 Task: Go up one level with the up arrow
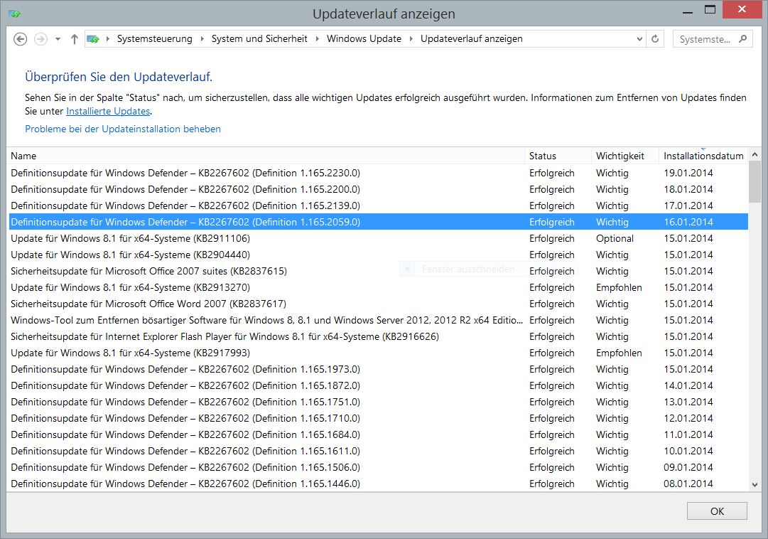(75, 38)
